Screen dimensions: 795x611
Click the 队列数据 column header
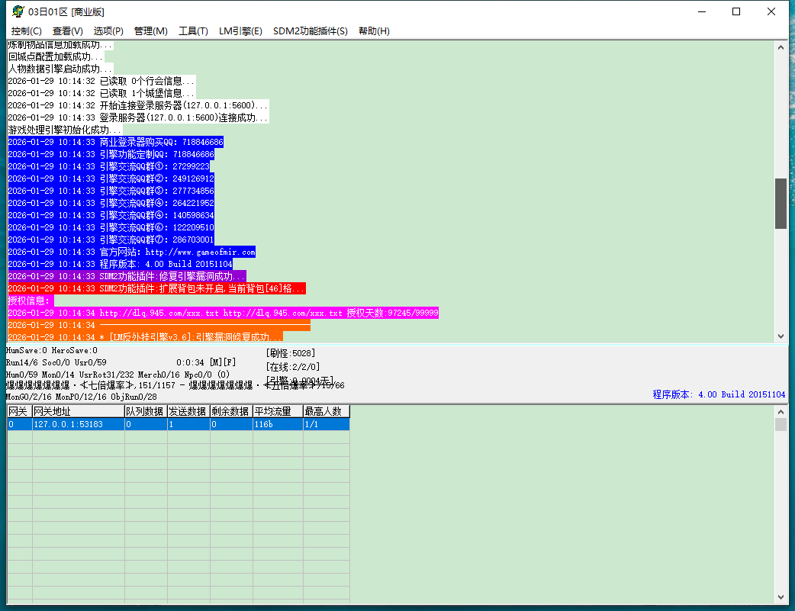tap(146, 411)
